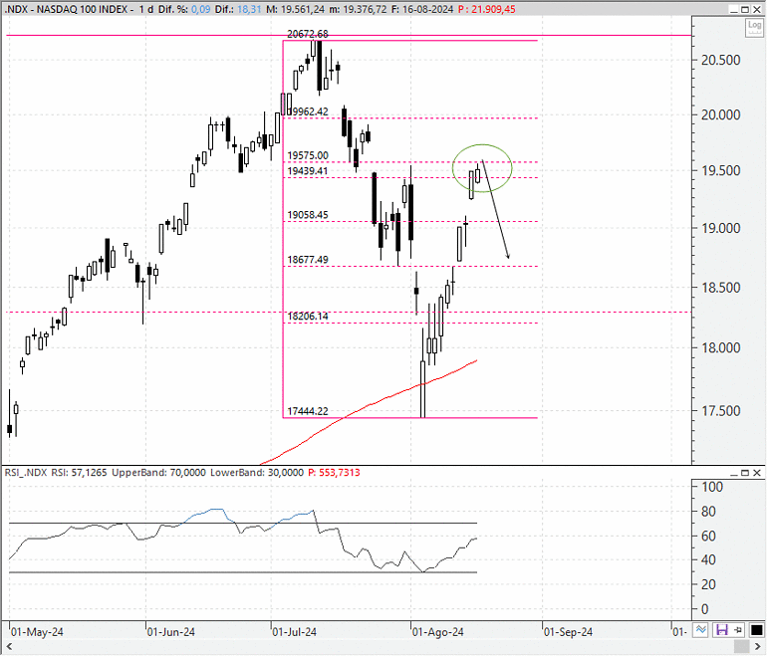Click the 01-Jul-24 date label
This screenshot has width=767, height=656.
295,632
